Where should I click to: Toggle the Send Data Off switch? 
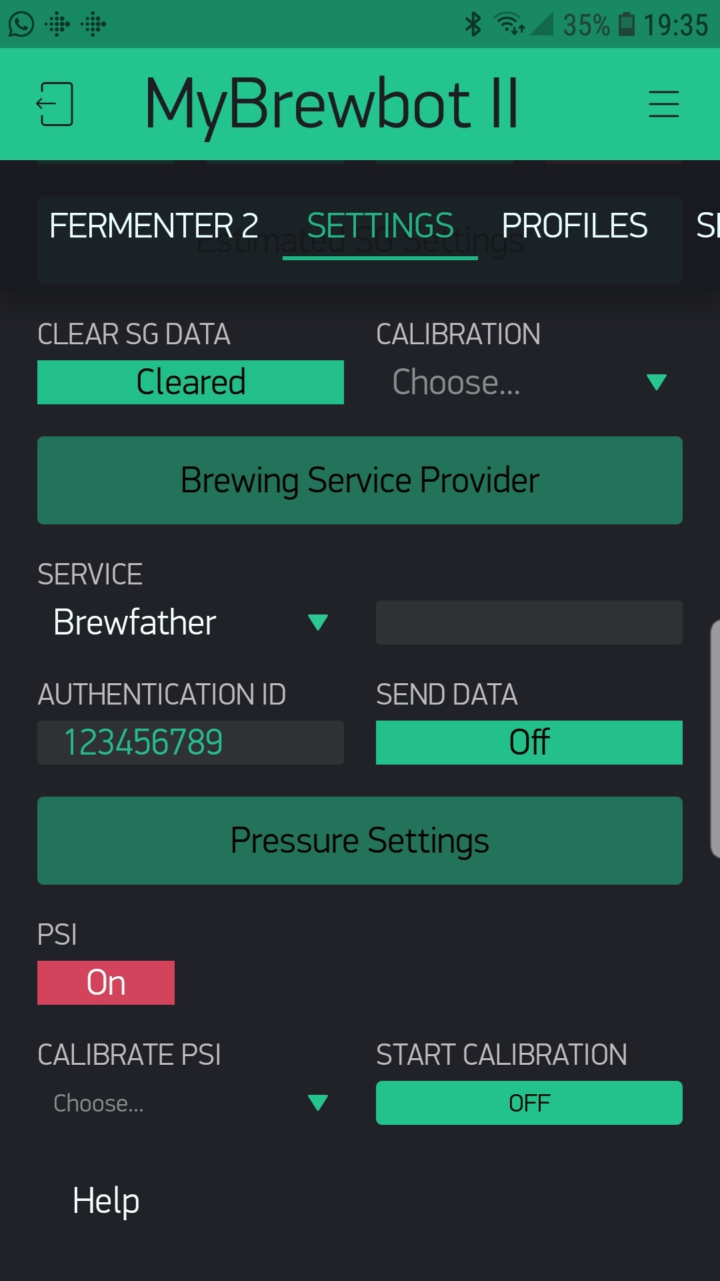(529, 742)
